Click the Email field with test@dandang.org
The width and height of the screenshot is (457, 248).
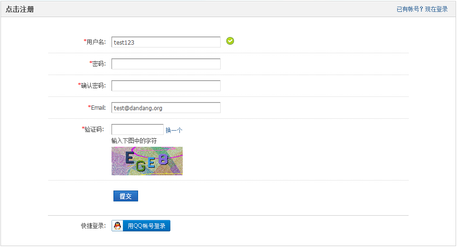point(166,108)
